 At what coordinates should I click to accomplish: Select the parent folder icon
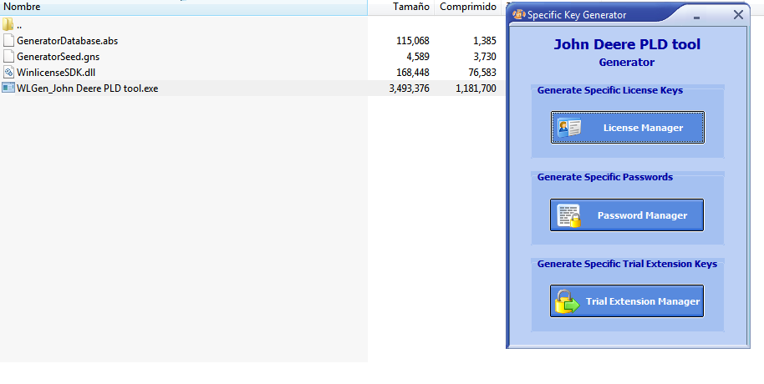(8, 24)
